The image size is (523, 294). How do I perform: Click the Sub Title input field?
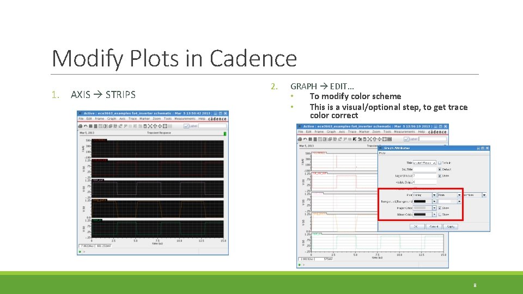424,169
